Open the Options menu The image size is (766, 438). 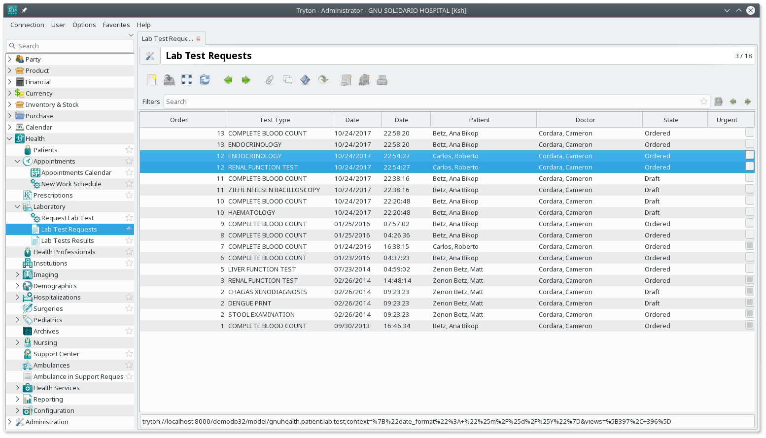tap(84, 25)
